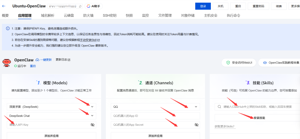This screenshot has width=300, height=139.
Task: Click the OpenClaw lobster logo
Action: tap(6, 63)
